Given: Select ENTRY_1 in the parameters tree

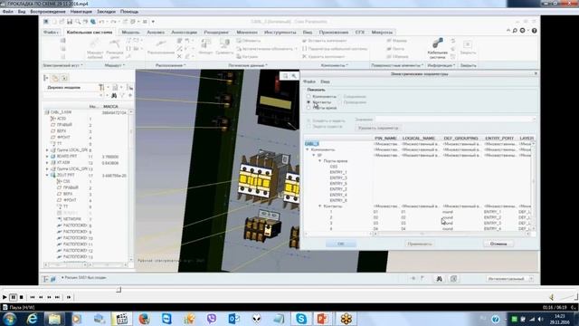Looking at the screenshot, I should pos(338,172).
